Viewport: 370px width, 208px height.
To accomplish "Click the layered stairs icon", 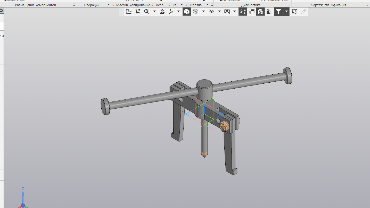I will (x=269, y=11).
